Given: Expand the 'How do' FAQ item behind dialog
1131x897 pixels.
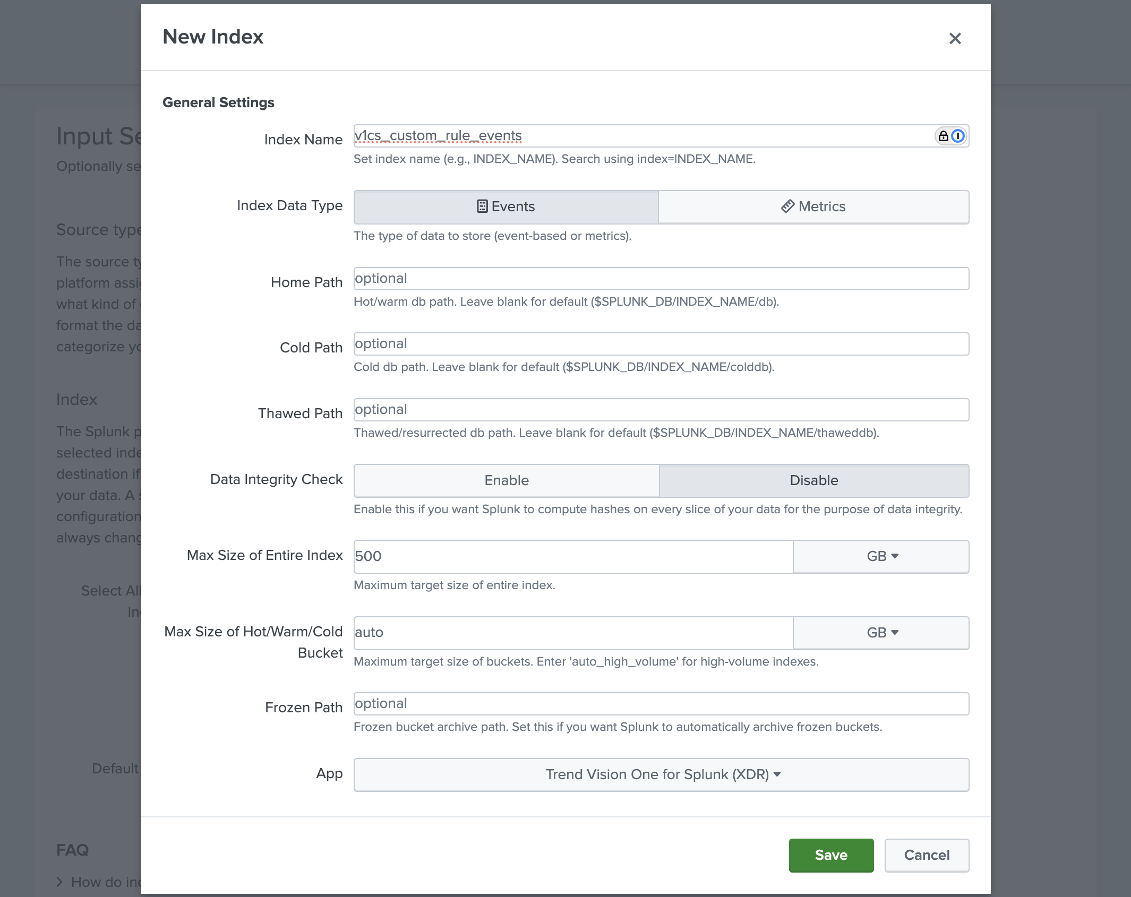Looking at the screenshot, I should pos(99,882).
